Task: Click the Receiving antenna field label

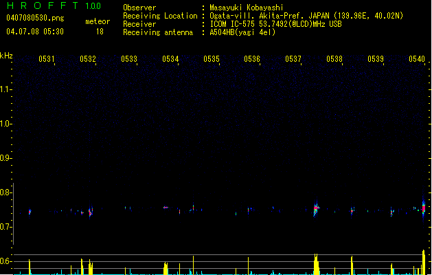Action: [158, 32]
